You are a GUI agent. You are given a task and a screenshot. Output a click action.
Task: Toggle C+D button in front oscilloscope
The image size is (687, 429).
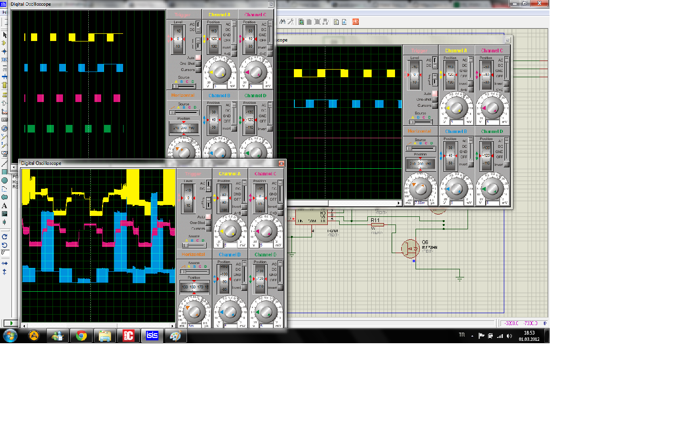click(x=281, y=213)
